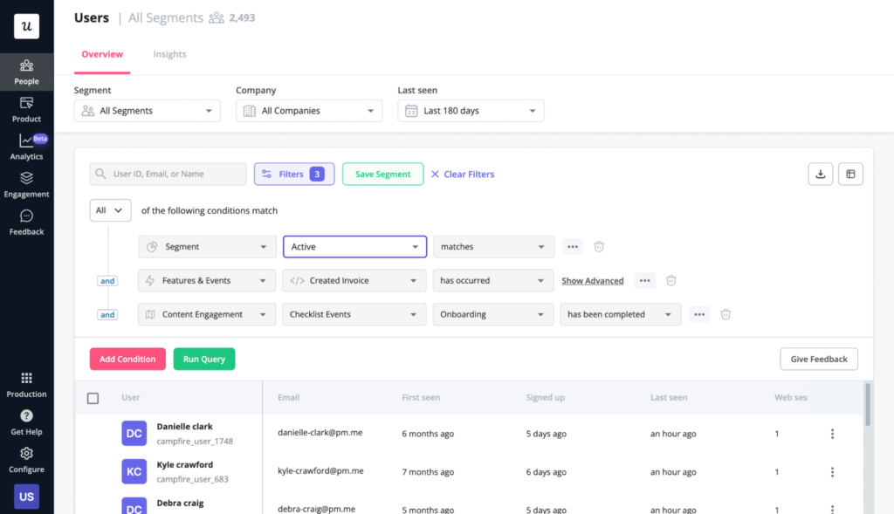Open the Analytics Beta section
The image size is (894, 514).
click(x=26, y=148)
